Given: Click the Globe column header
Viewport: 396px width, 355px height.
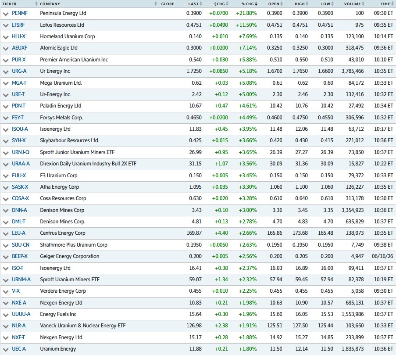Looking at the screenshot, I should click(168, 4).
